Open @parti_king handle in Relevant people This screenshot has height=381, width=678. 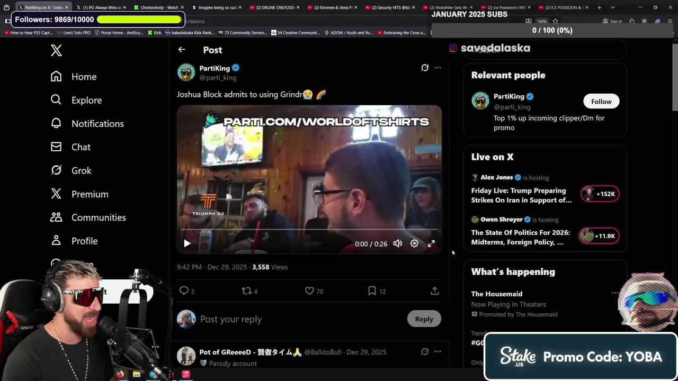tap(512, 107)
